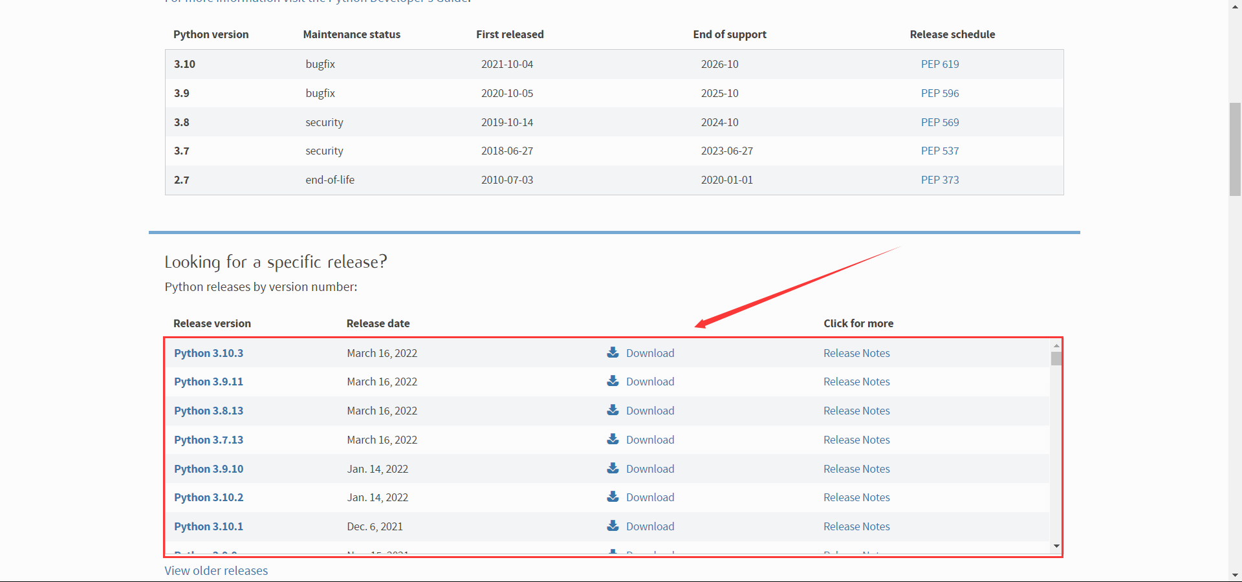Click download icon for Python 3.7.13
The height and width of the screenshot is (582, 1242).
tap(613, 439)
